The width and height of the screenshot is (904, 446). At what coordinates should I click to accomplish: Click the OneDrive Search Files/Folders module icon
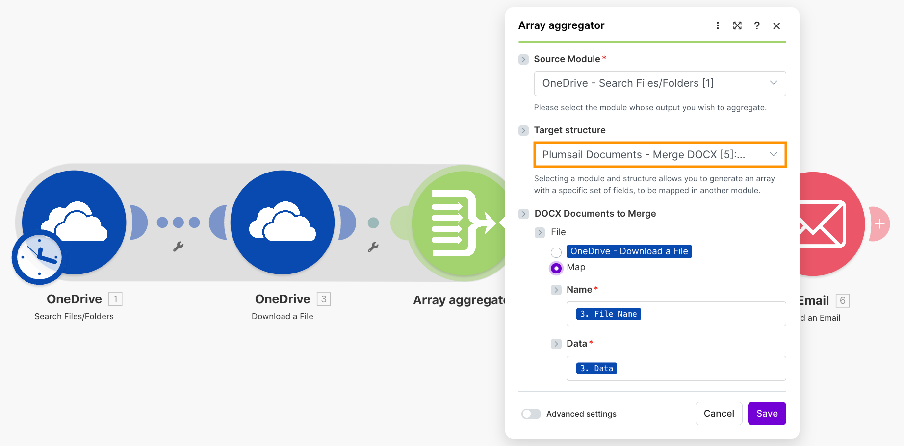tap(74, 222)
